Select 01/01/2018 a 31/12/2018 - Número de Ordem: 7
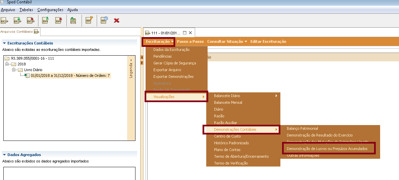Screen dimensions: 399x180 point(70,76)
